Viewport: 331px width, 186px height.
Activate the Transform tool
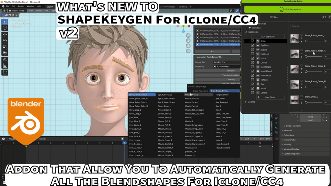(5, 53)
